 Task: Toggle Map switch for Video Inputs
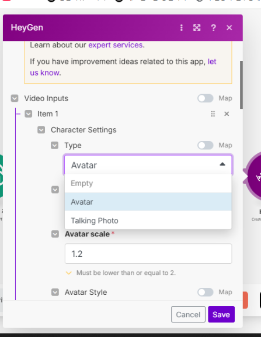[206, 98]
